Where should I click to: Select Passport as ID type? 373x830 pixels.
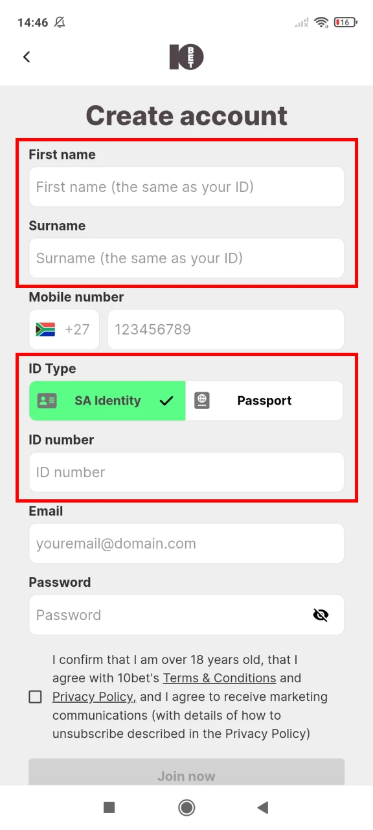264,400
